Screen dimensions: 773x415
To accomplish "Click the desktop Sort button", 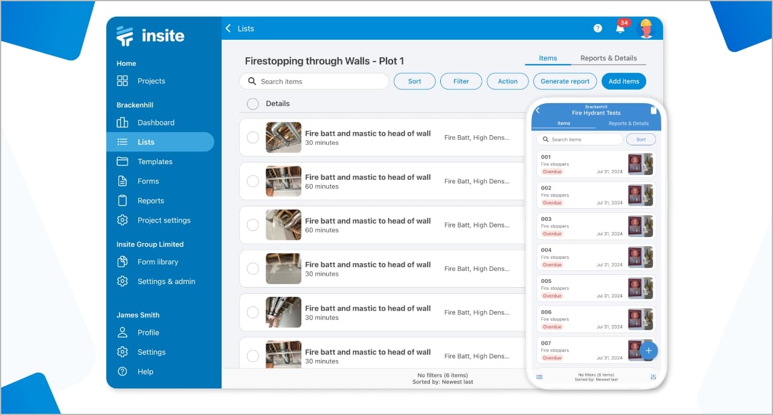I will tap(414, 81).
